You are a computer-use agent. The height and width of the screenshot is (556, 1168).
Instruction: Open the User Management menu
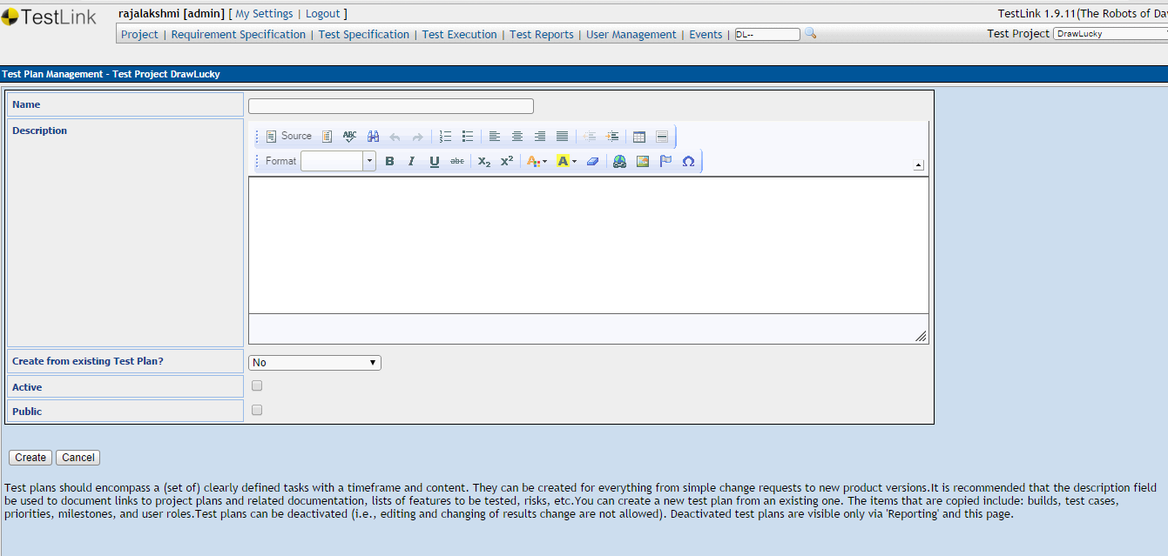(x=631, y=34)
